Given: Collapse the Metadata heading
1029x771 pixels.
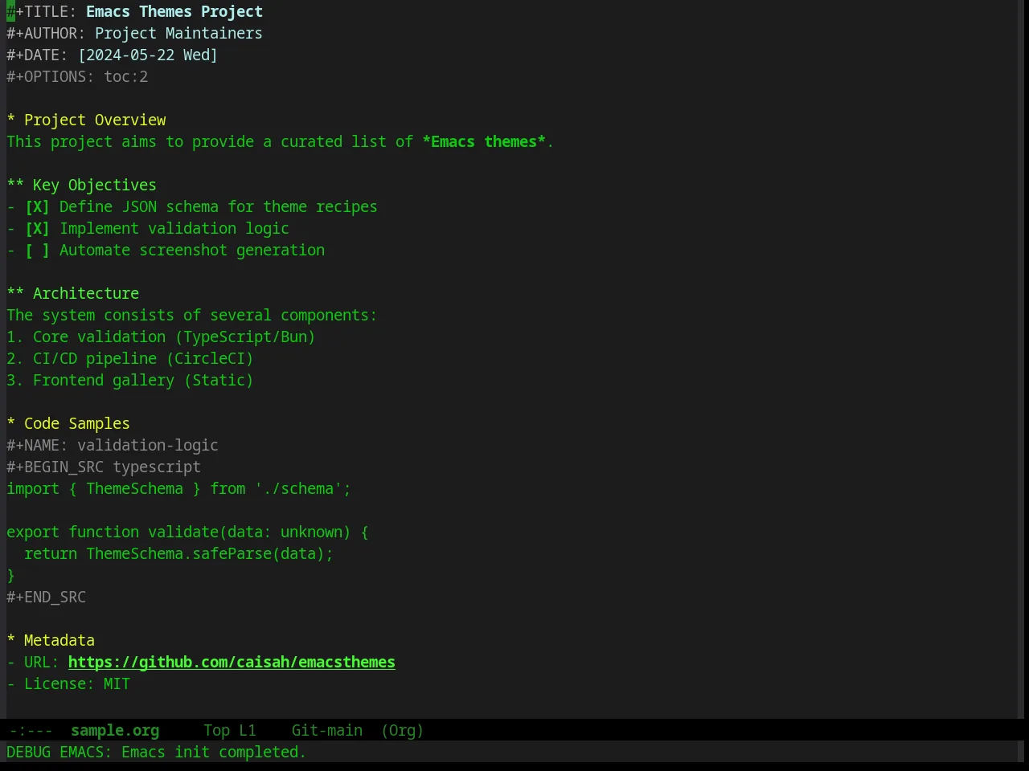Looking at the screenshot, I should [x=51, y=641].
